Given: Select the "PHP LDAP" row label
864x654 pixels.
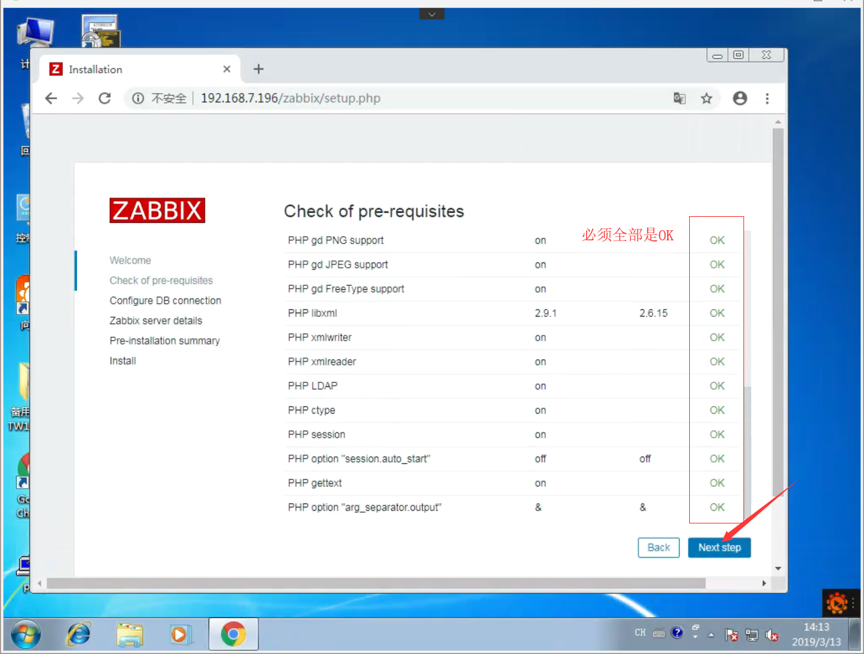Looking at the screenshot, I should pos(313,386).
